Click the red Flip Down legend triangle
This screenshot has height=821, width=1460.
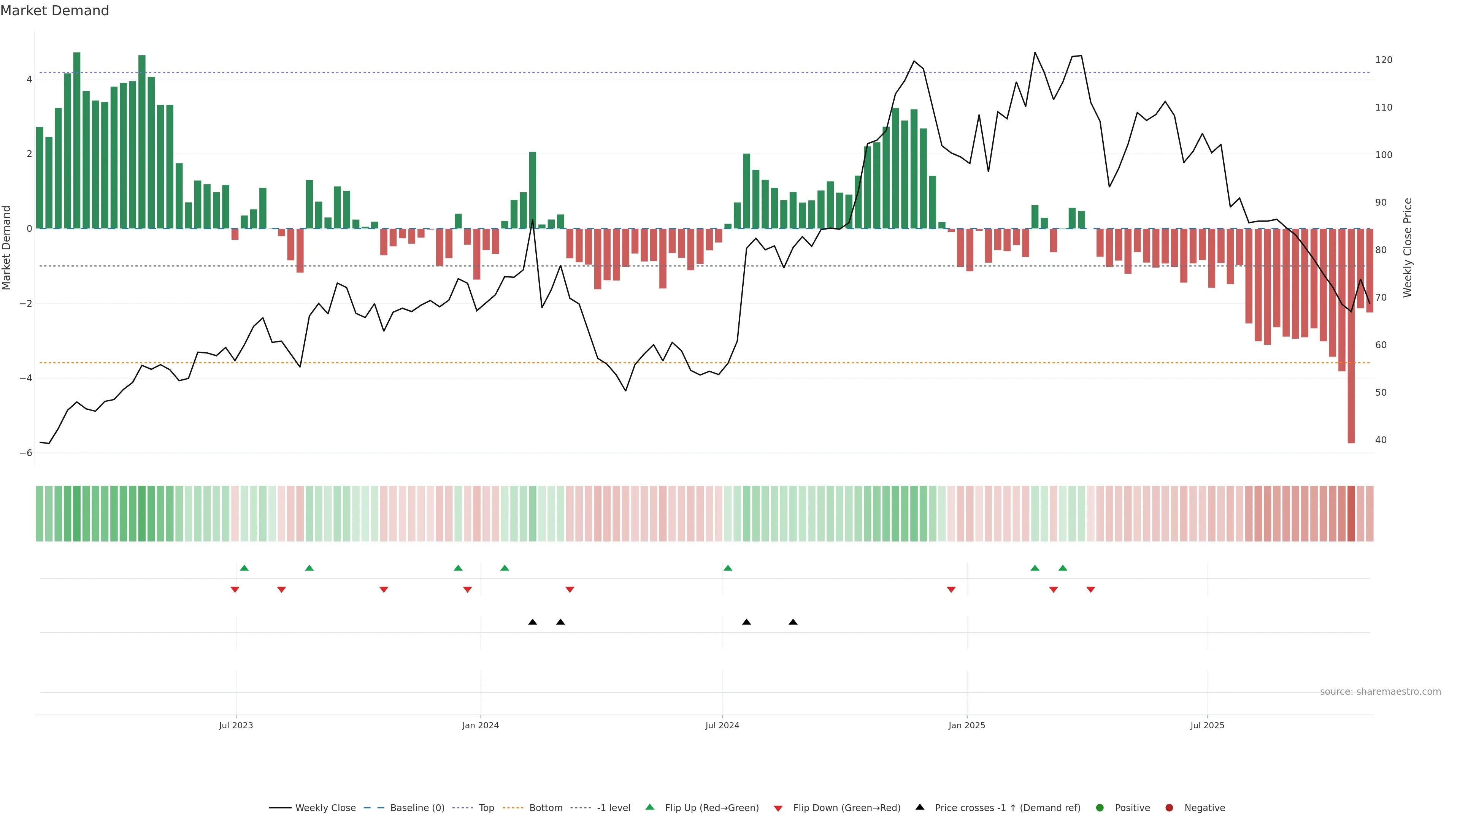coord(778,808)
